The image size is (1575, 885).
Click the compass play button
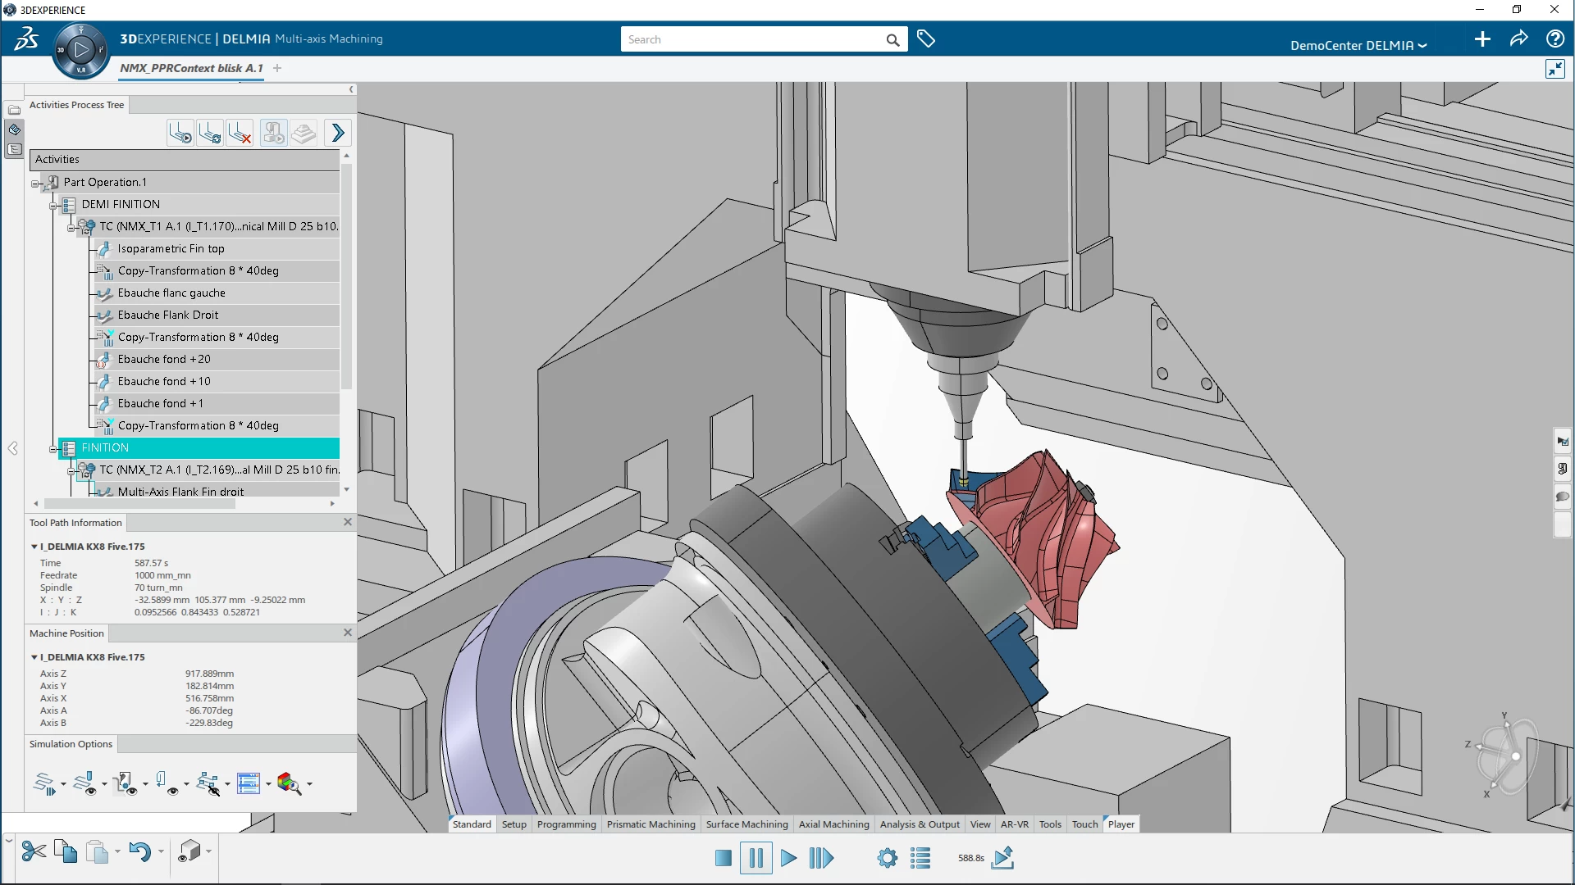[80, 50]
